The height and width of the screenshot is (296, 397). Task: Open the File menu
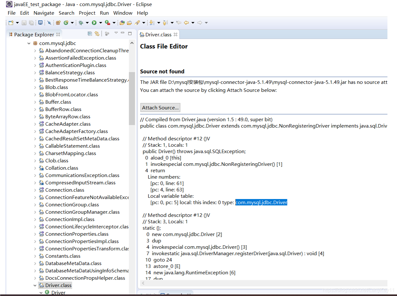point(11,13)
